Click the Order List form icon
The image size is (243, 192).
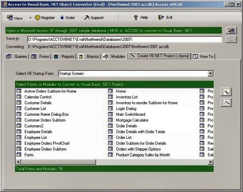[x=110, y=138]
